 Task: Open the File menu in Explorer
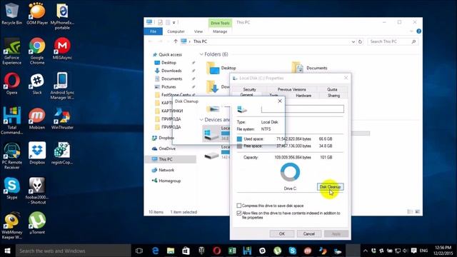click(153, 31)
